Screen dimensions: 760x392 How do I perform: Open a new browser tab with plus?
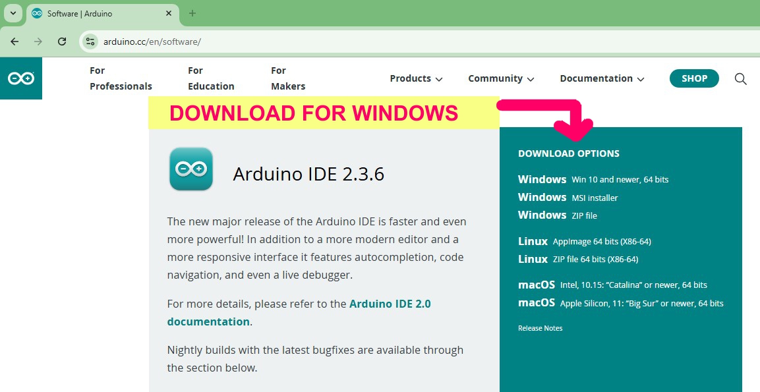click(x=192, y=14)
